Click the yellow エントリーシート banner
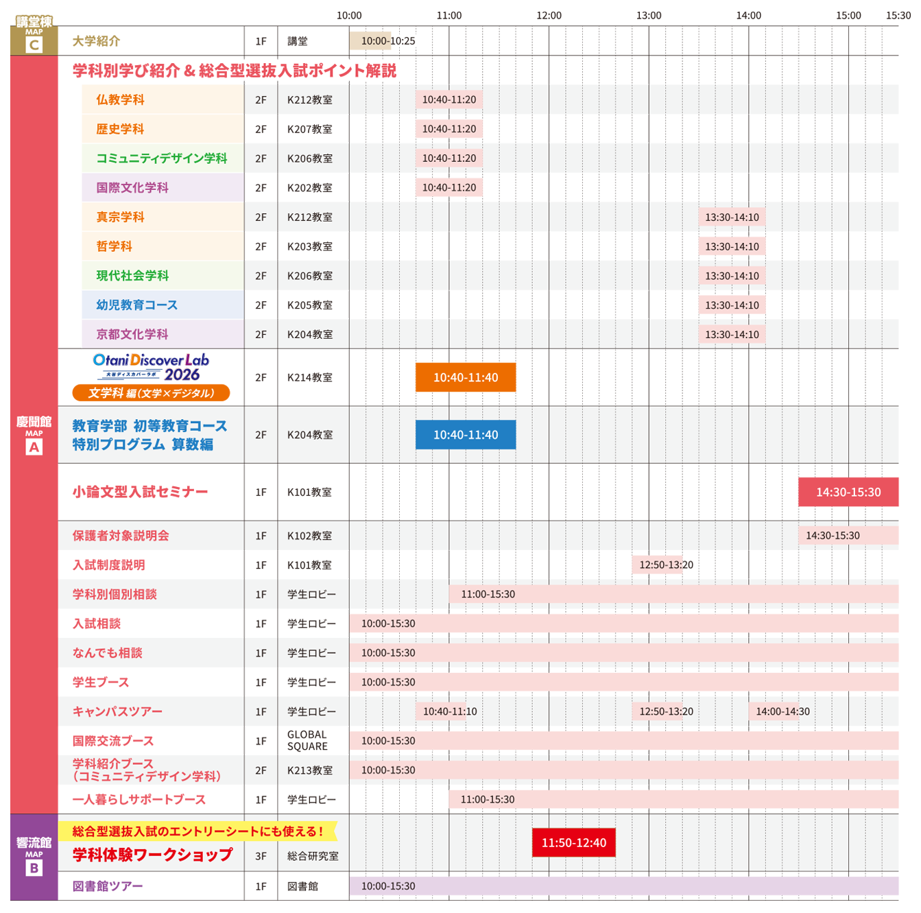 (x=198, y=831)
